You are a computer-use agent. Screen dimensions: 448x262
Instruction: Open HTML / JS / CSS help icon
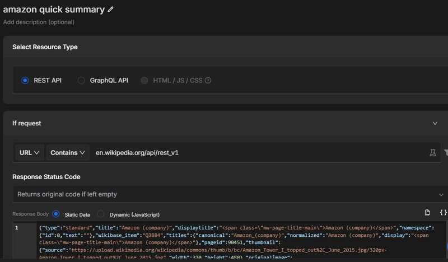pos(208,81)
